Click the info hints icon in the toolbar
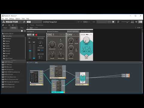 tap(113, 22)
